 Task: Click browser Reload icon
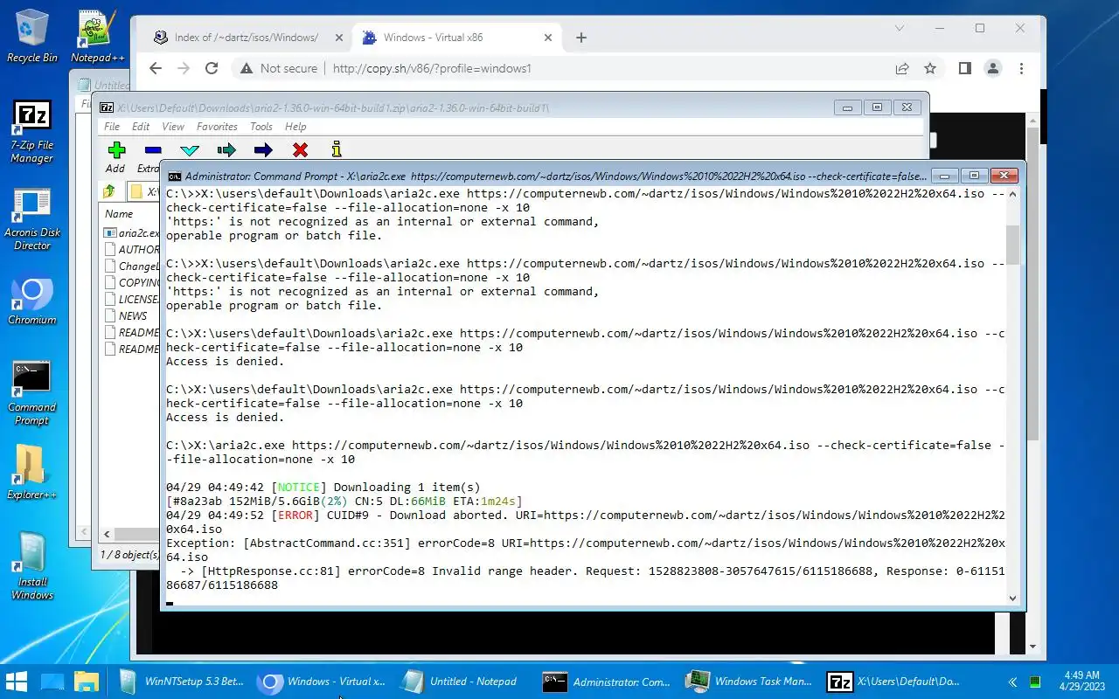(x=212, y=68)
